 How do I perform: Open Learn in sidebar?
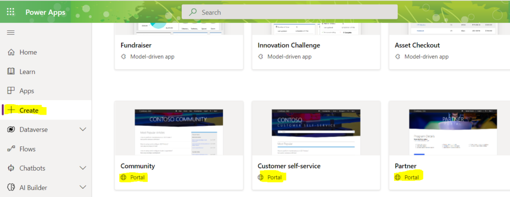coord(27,71)
